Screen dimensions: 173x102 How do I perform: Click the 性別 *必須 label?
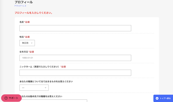click(x=25, y=37)
